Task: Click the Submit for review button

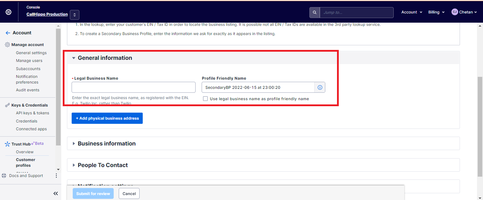Action: coord(93,194)
